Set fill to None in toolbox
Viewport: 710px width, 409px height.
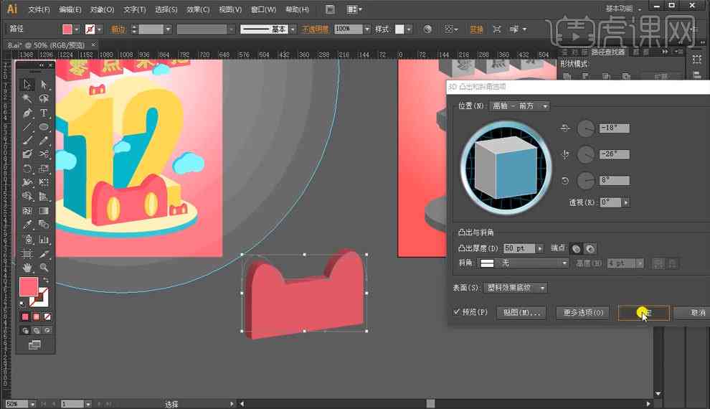47,316
